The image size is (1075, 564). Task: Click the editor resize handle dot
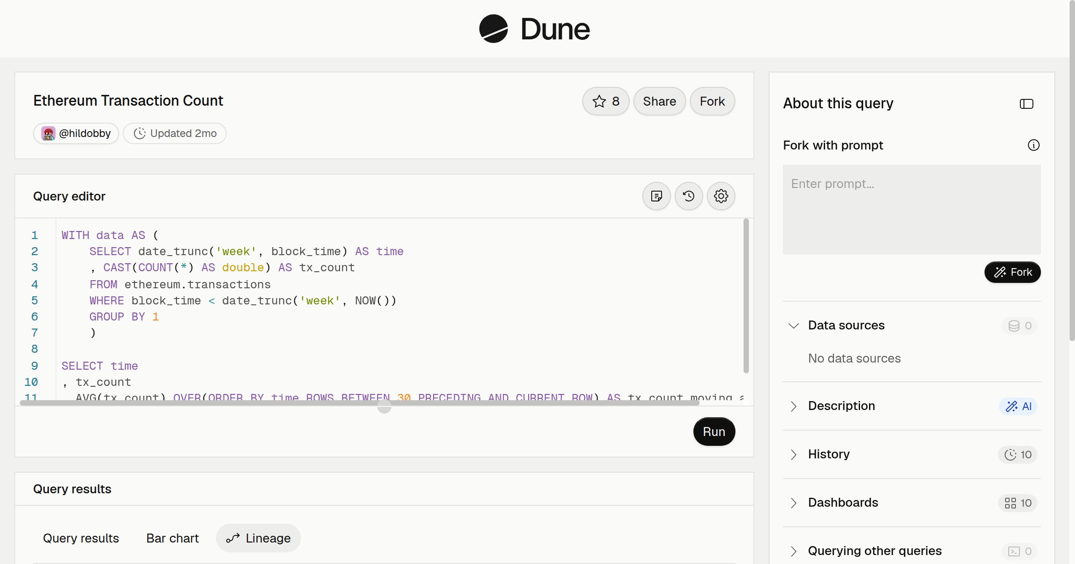click(x=384, y=406)
